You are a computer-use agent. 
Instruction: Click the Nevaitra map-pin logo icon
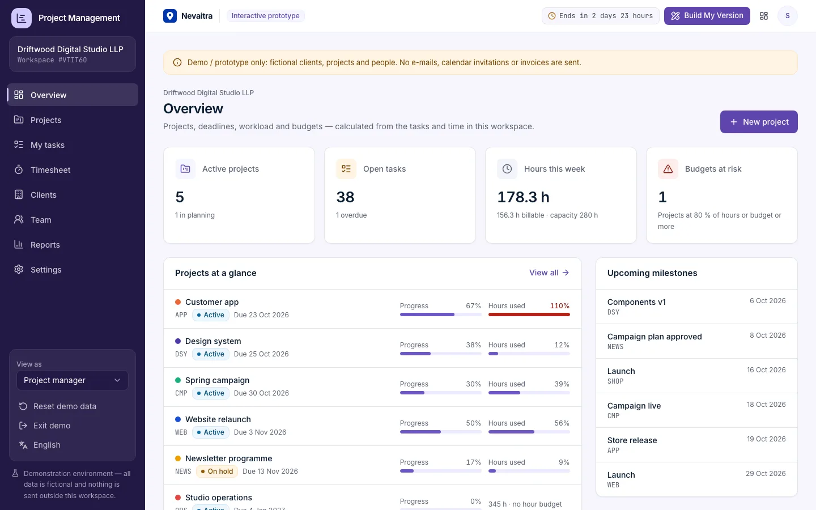170,16
